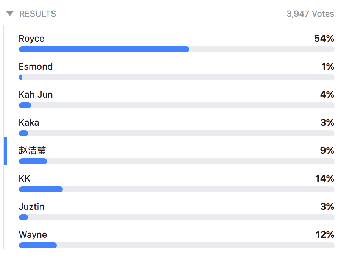
Task: Select the Royce poll option
Action: coord(32,39)
